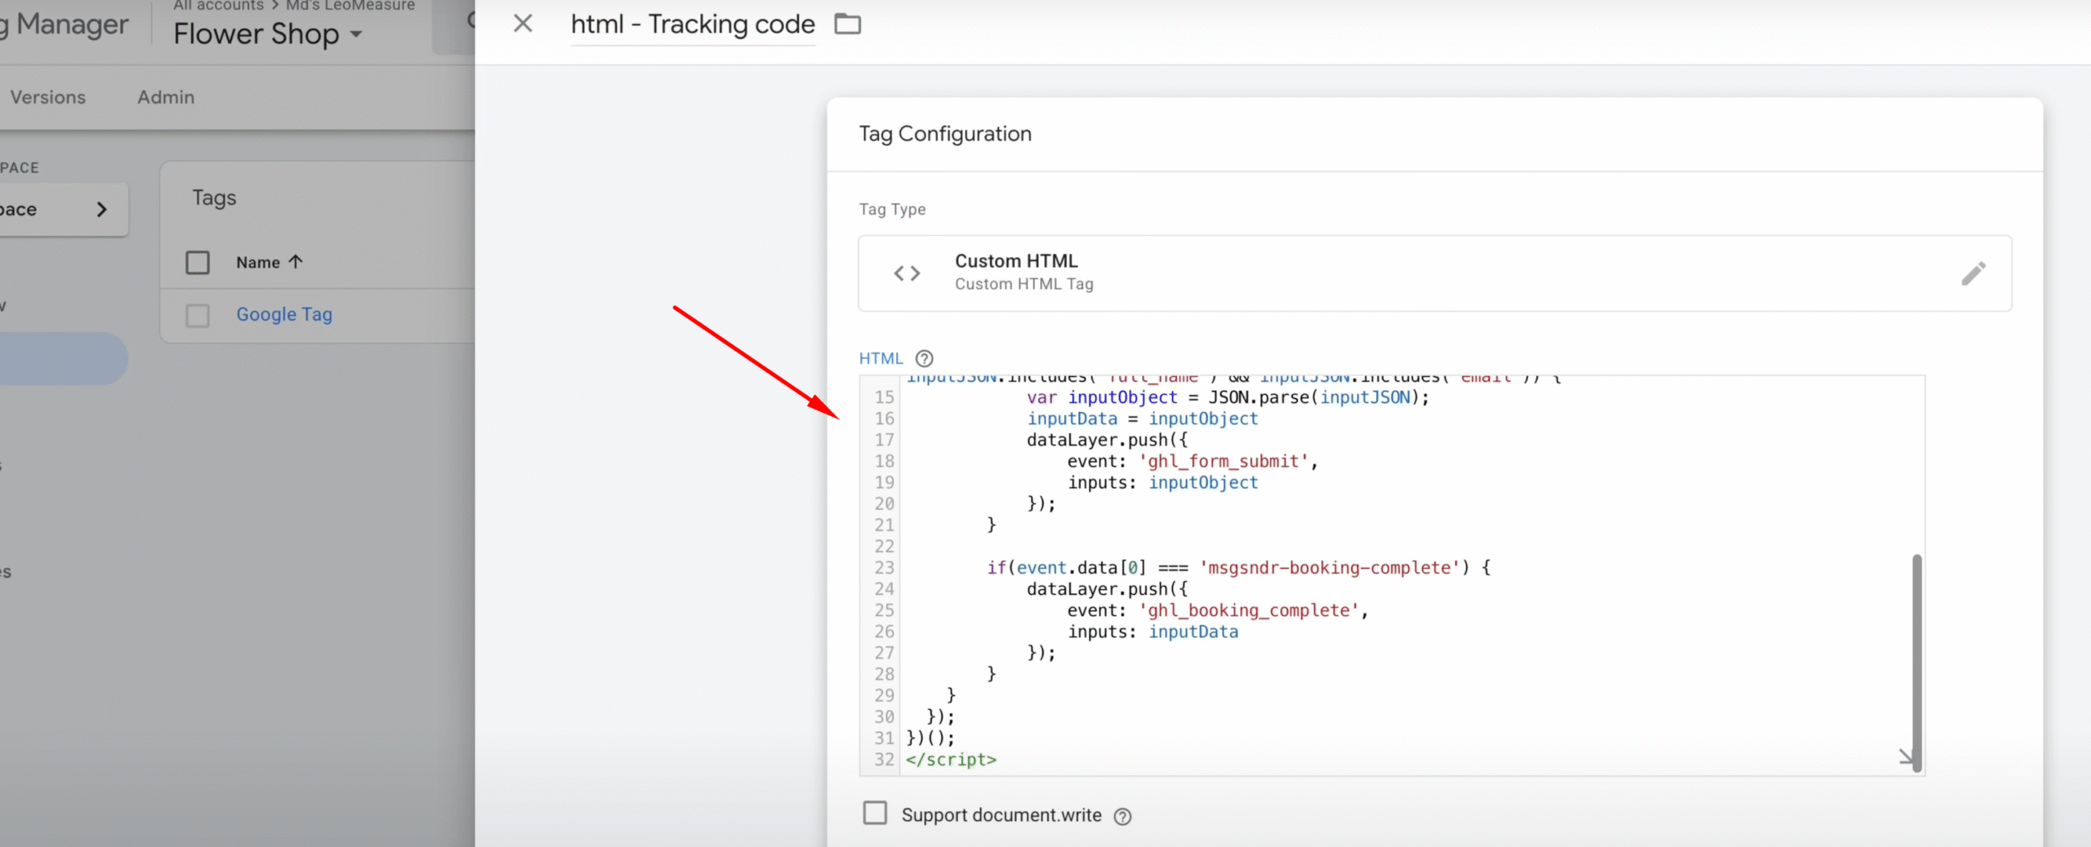Enable Support document.write checkbox
The height and width of the screenshot is (847, 2091).
pos(875,814)
